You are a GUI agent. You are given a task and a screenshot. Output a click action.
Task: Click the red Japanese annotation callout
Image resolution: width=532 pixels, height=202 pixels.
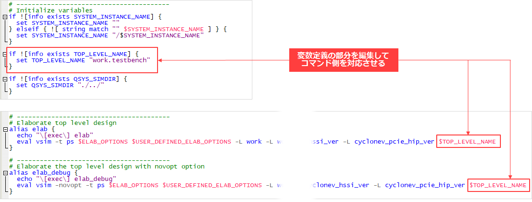point(343,60)
